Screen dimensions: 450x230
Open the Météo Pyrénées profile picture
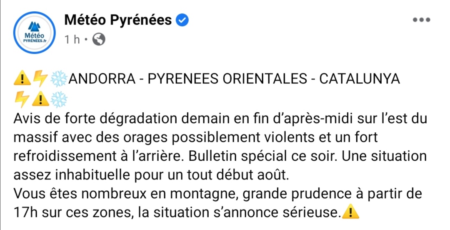pos(35,33)
